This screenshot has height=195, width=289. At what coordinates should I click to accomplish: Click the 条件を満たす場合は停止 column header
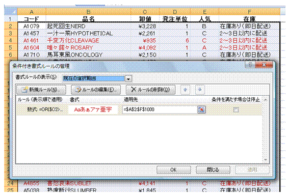click(x=235, y=100)
